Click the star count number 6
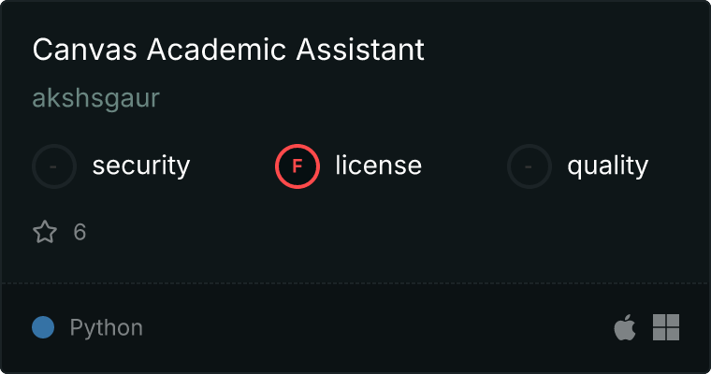711x374 pixels. 80,232
